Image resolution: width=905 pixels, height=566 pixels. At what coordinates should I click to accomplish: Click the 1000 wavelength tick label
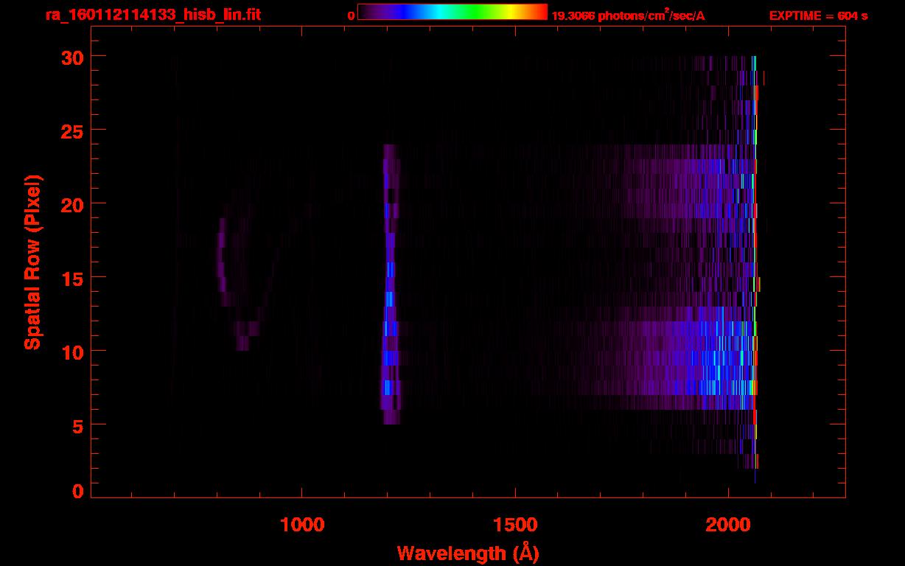302,524
